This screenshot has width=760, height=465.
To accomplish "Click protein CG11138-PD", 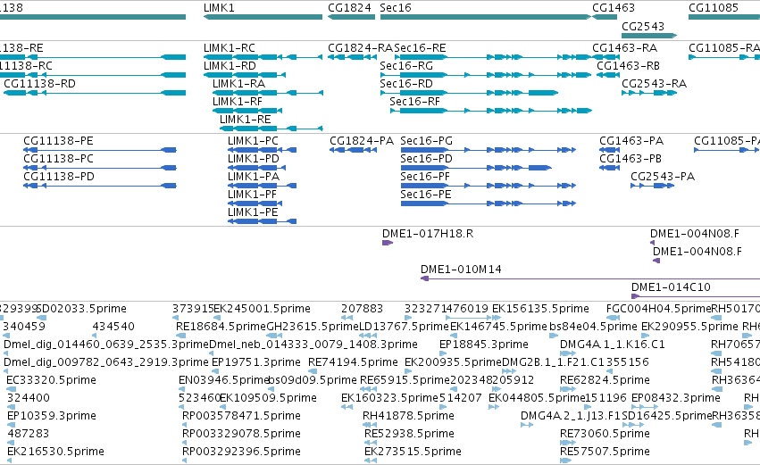I will 59,177.
